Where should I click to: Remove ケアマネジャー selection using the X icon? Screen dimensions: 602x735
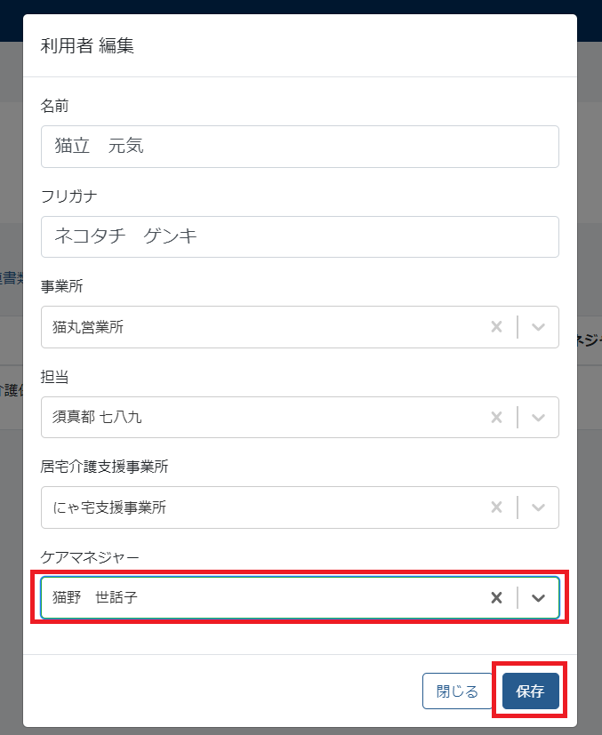pos(496,597)
